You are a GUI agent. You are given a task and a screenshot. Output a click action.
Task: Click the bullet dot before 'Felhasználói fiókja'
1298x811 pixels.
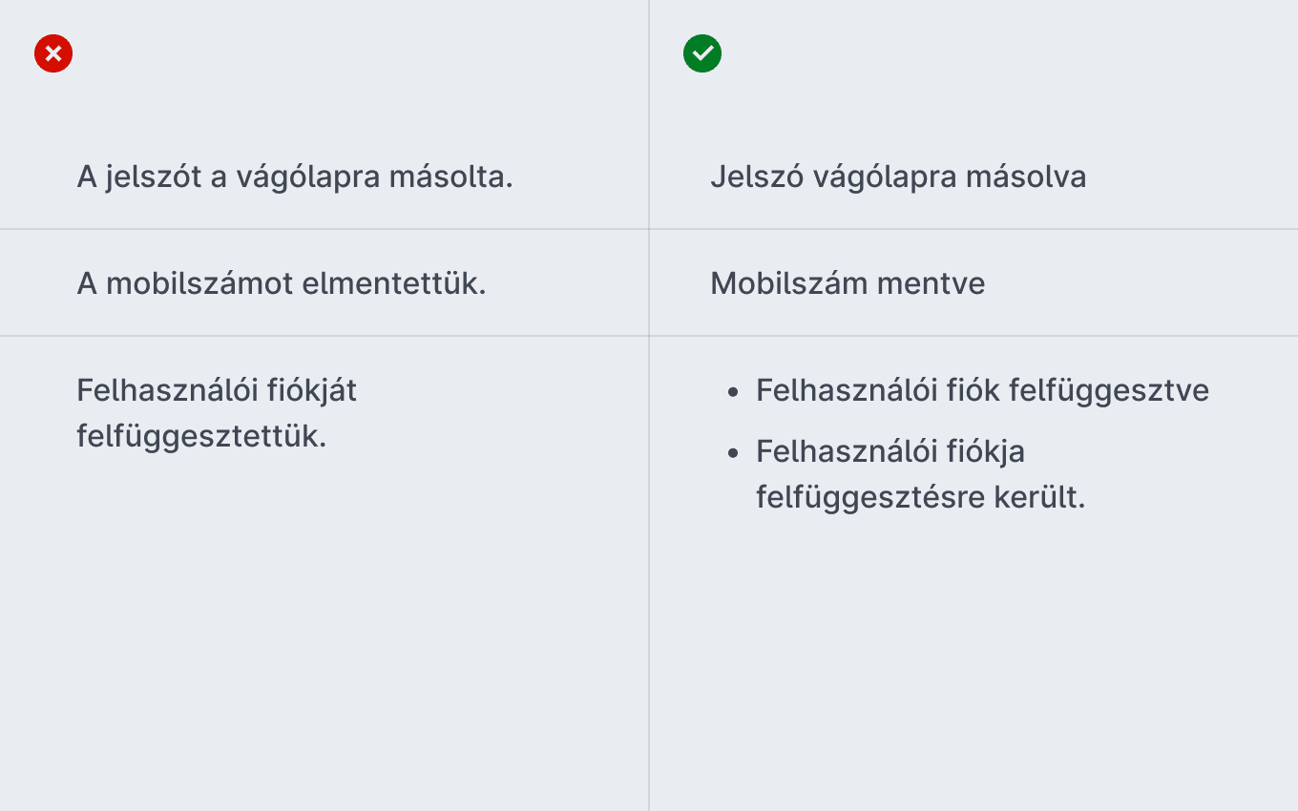pyautogui.click(x=733, y=452)
